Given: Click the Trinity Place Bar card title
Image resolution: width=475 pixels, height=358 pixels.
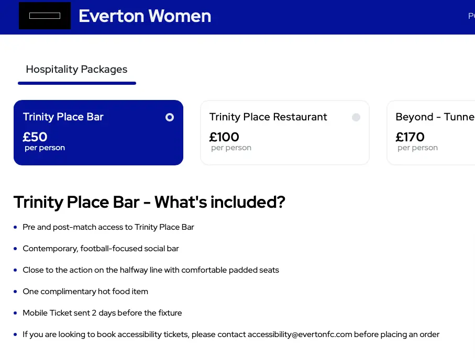Looking at the screenshot, I should click(63, 117).
